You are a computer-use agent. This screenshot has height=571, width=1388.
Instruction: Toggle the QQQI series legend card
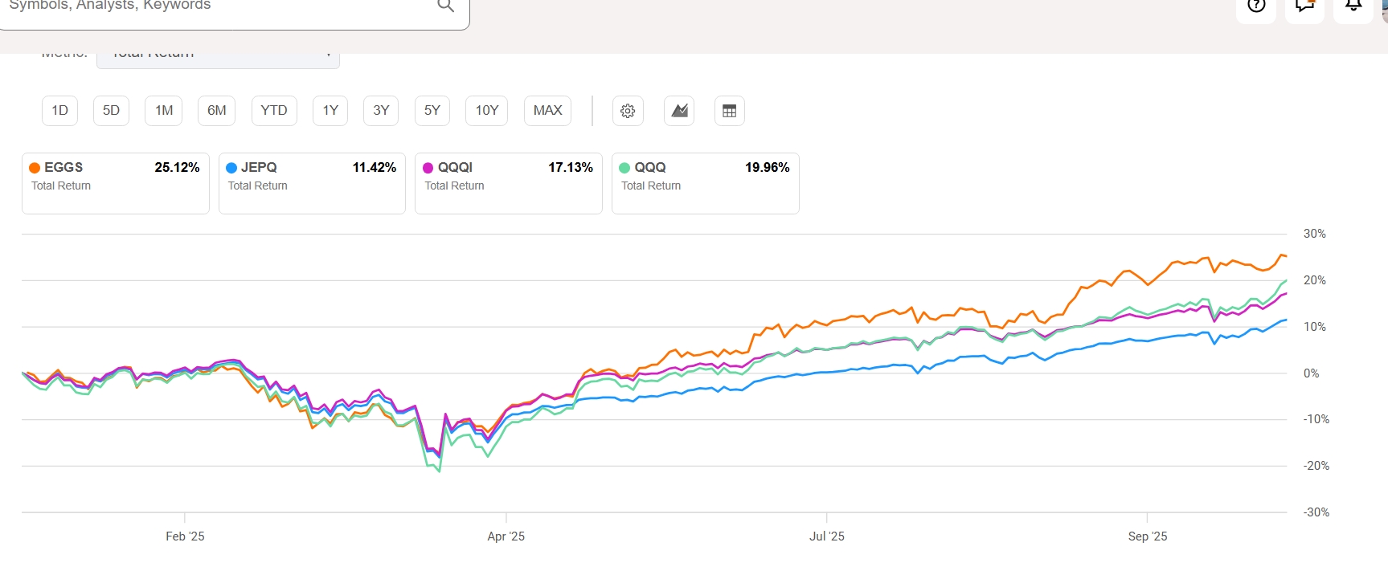[508, 183]
